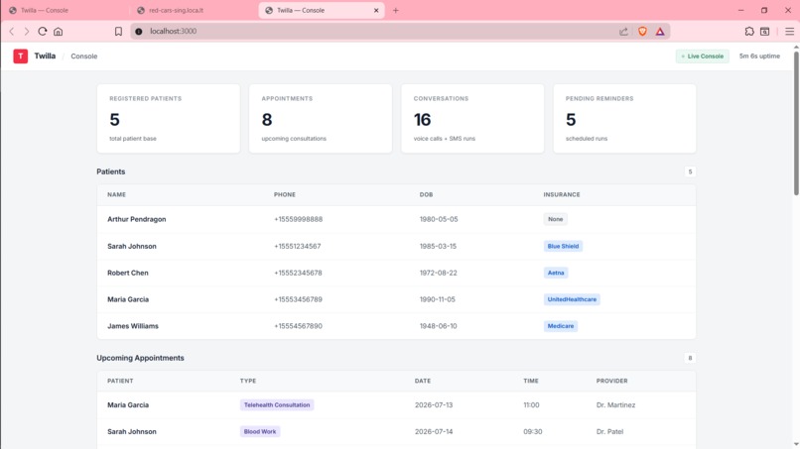
Task: Select the active Twilla — Console tab
Action: click(322, 10)
